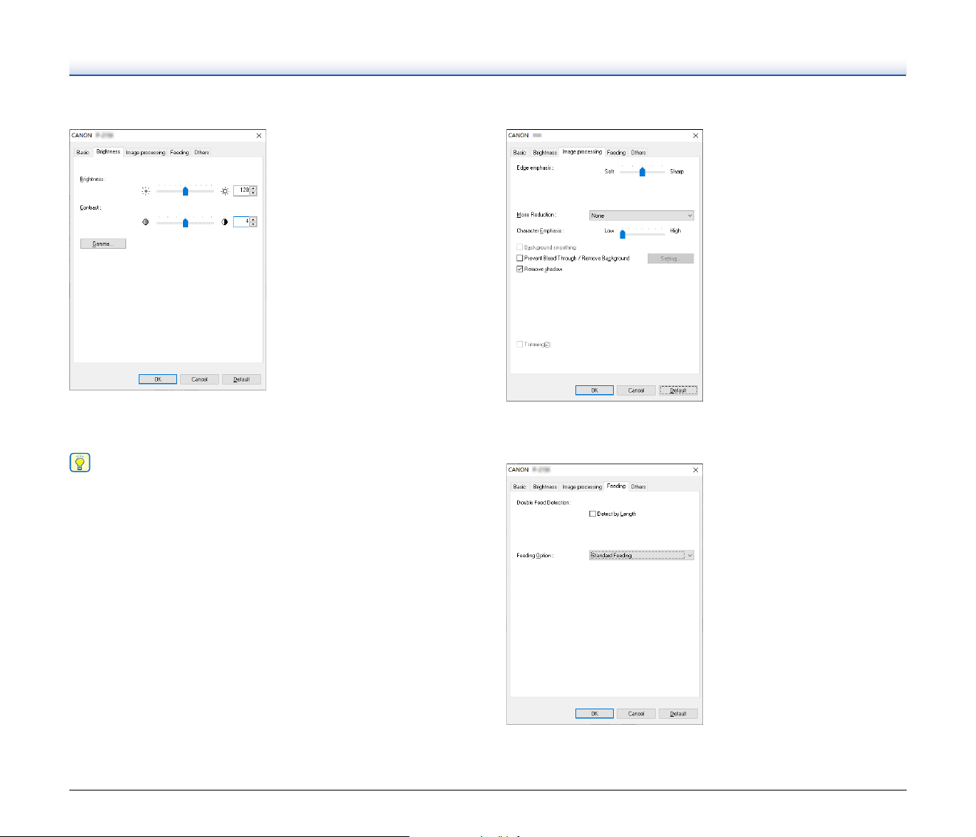Screen dimensions: 976x837
Task: Click the Brightness slider thumb
Action: tap(185, 190)
